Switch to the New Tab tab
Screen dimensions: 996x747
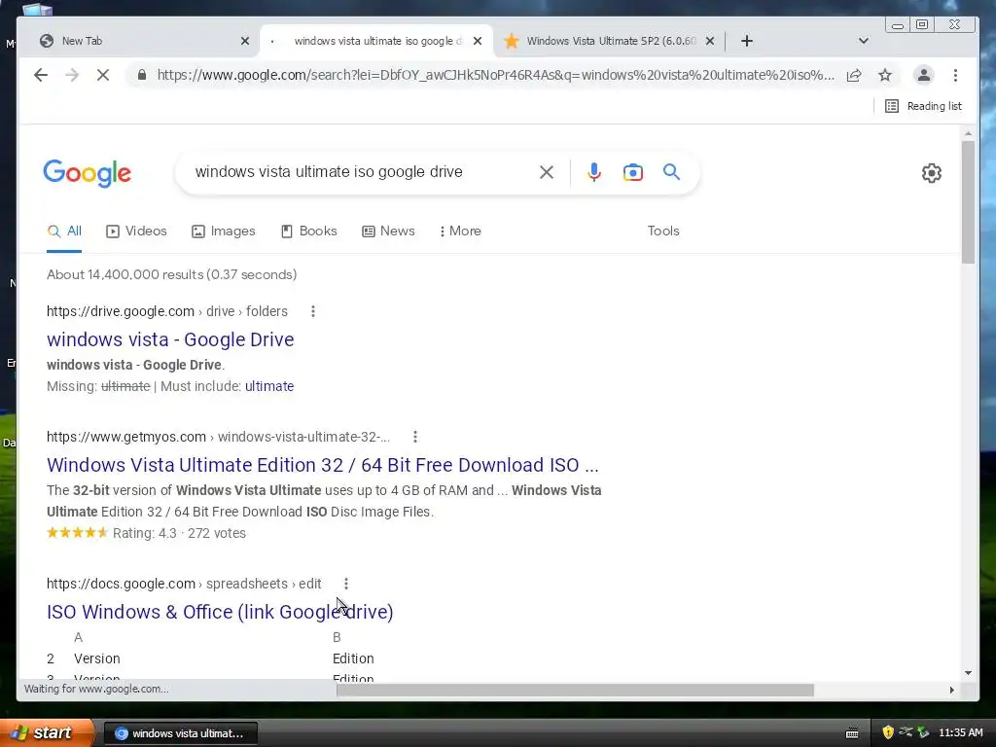coord(139,41)
